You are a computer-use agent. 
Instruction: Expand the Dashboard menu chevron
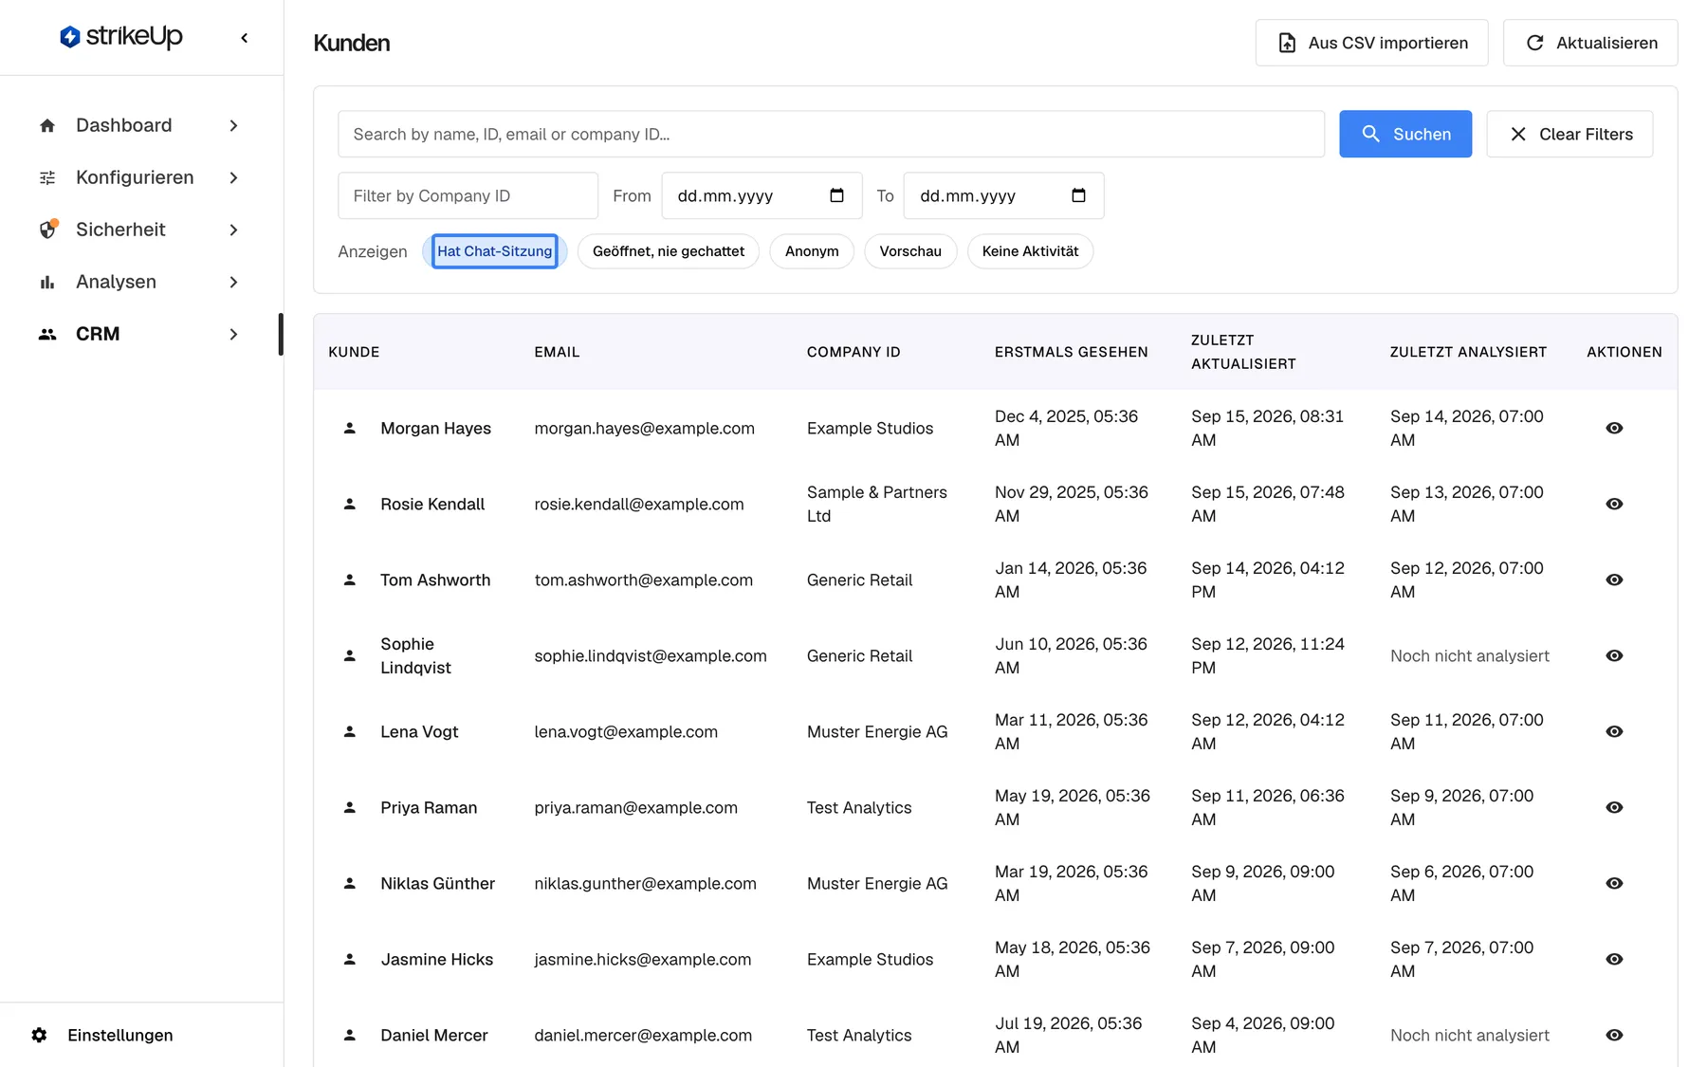pos(233,125)
